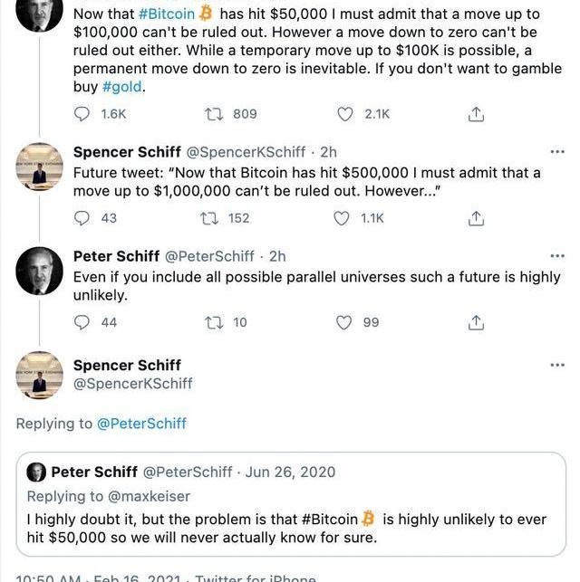The width and height of the screenshot is (580, 582).
Task: Retweet Peter Schiff's parallel universes reply
Action: pos(216,322)
